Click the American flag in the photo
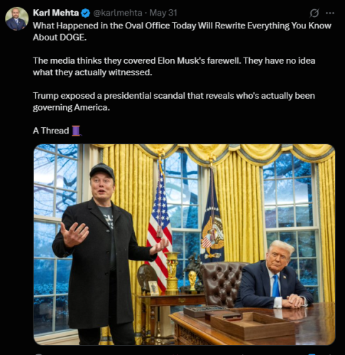Screen dimensions: 345x355 click(160, 231)
